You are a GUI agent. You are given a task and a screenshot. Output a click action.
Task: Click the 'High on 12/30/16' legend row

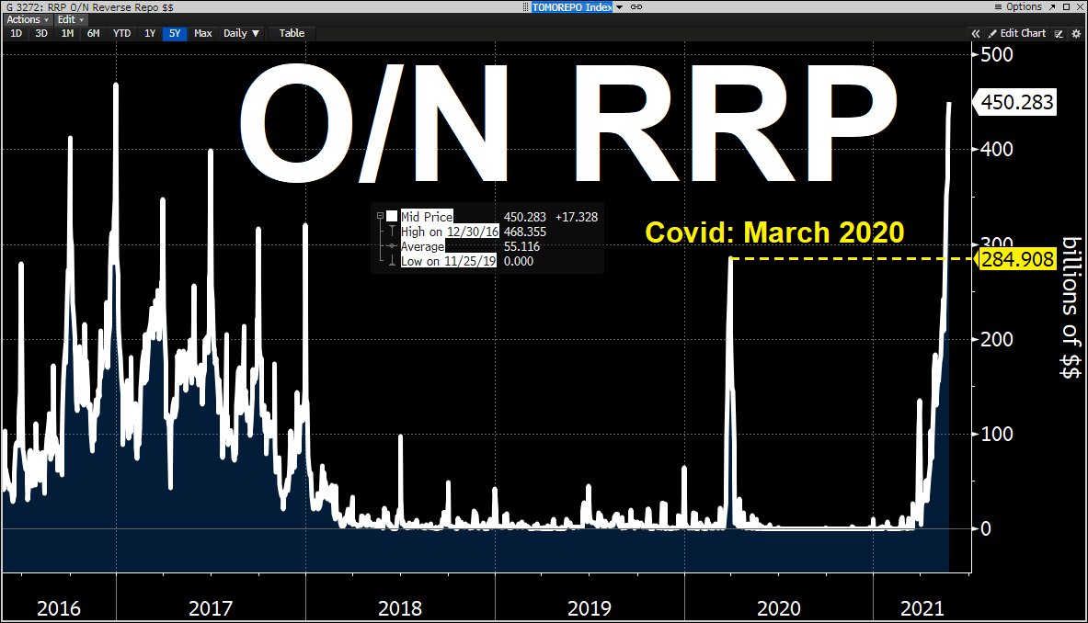click(x=450, y=232)
